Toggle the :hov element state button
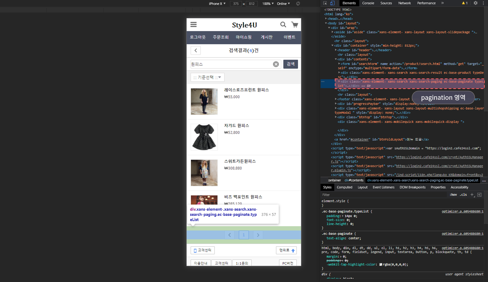The height and width of the screenshot is (282, 488). (x=453, y=195)
